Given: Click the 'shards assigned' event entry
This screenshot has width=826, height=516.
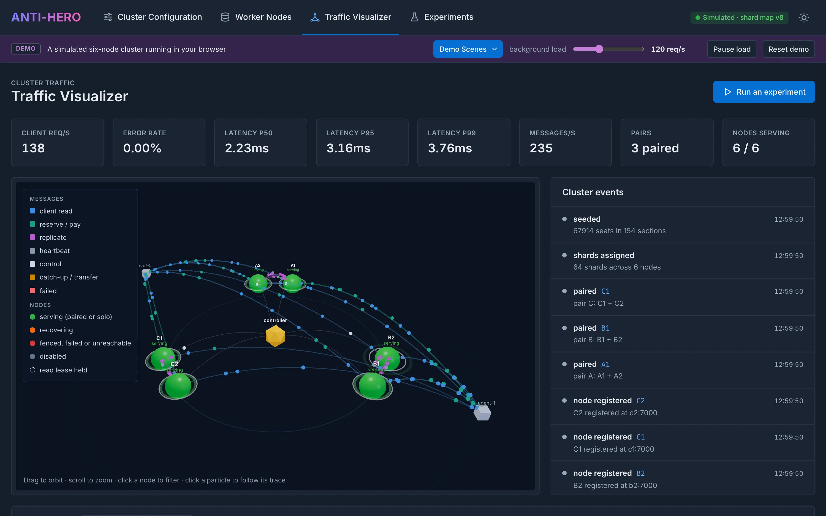Looking at the screenshot, I should pyautogui.click(x=683, y=261).
